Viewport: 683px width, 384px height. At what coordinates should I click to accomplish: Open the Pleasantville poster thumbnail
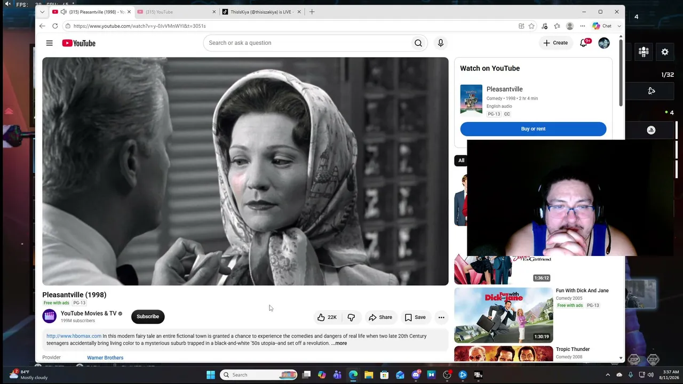click(x=471, y=99)
